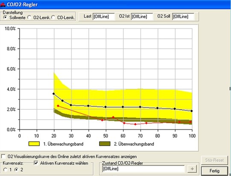Click yellow 1. Überwachungsband legend swatch
Screen dimensions: 231x176
pyautogui.click(x=34, y=144)
